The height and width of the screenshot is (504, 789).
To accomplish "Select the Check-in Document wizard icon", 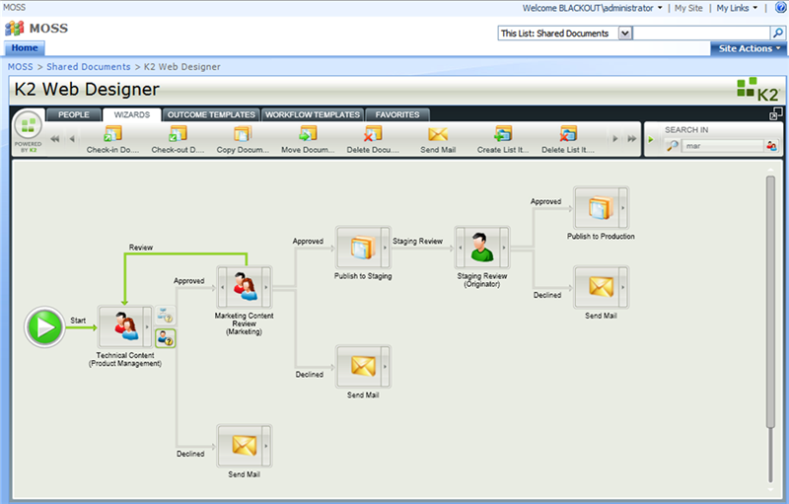I will (x=112, y=134).
